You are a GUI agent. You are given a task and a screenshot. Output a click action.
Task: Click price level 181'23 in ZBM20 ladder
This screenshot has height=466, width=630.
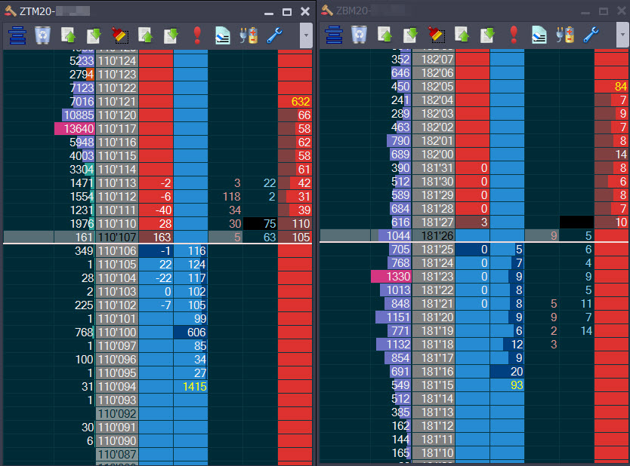[434, 277]
